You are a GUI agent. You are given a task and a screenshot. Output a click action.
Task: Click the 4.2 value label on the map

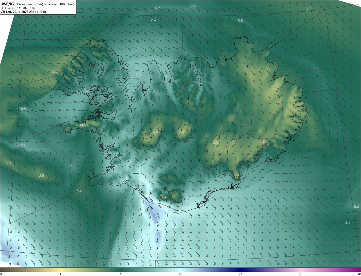pyautogui.click(x=309, y=9)
